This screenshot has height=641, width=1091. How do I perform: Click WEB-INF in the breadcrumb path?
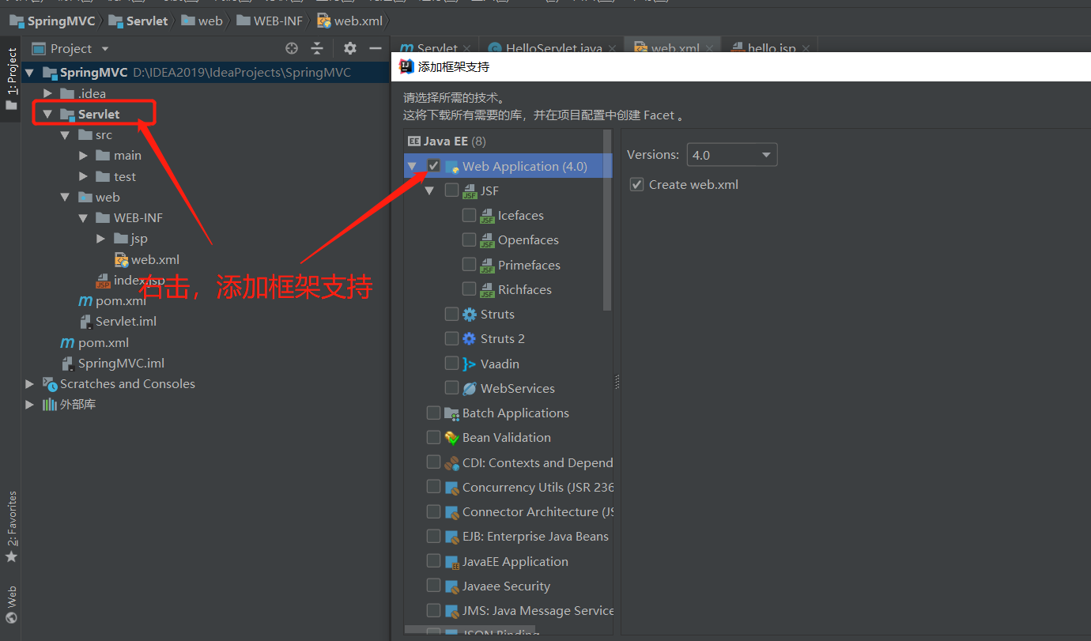pos(277,21)
